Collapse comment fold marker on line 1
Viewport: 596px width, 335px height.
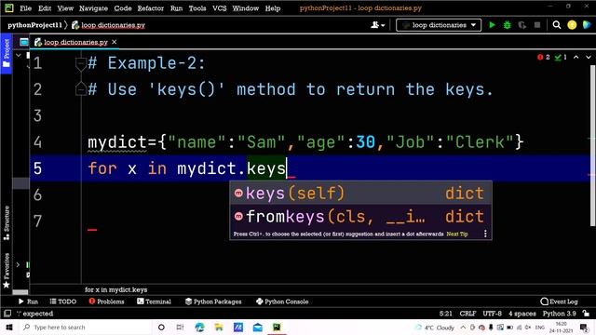click(81, 64)
